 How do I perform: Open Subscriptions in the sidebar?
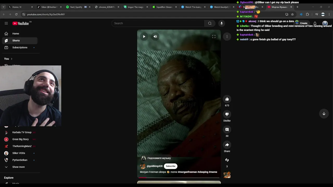coord(20,48)
